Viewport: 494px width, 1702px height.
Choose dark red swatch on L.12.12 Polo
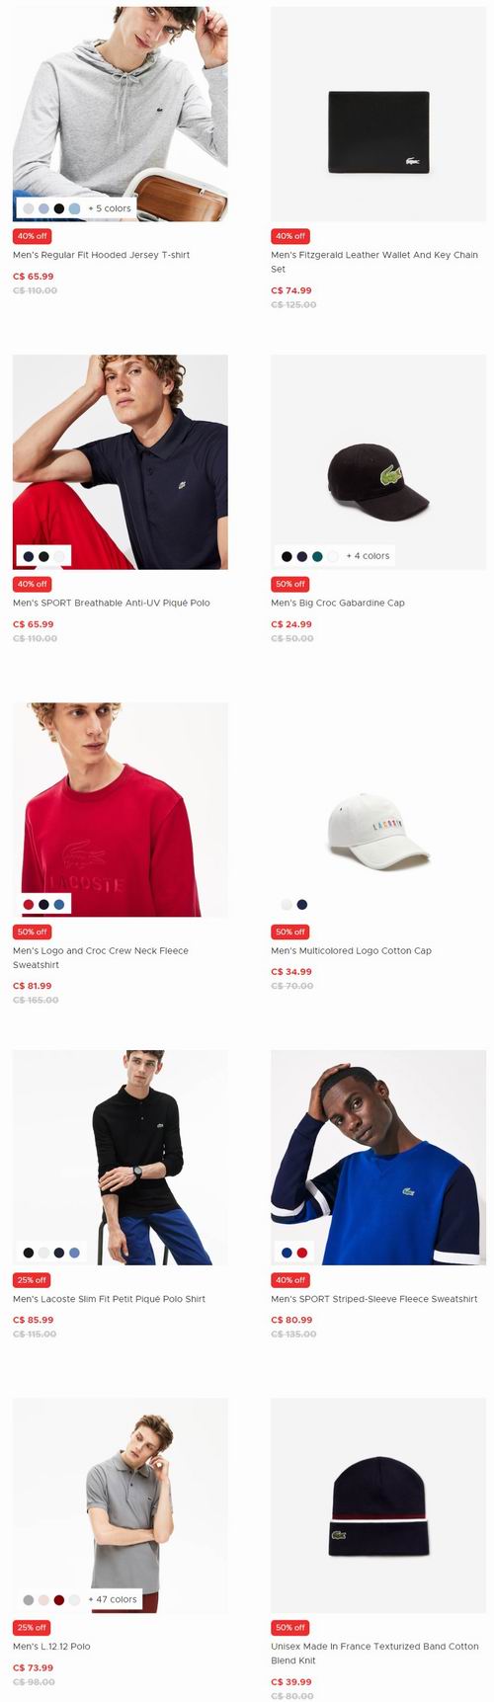[x=59, y=1600]
